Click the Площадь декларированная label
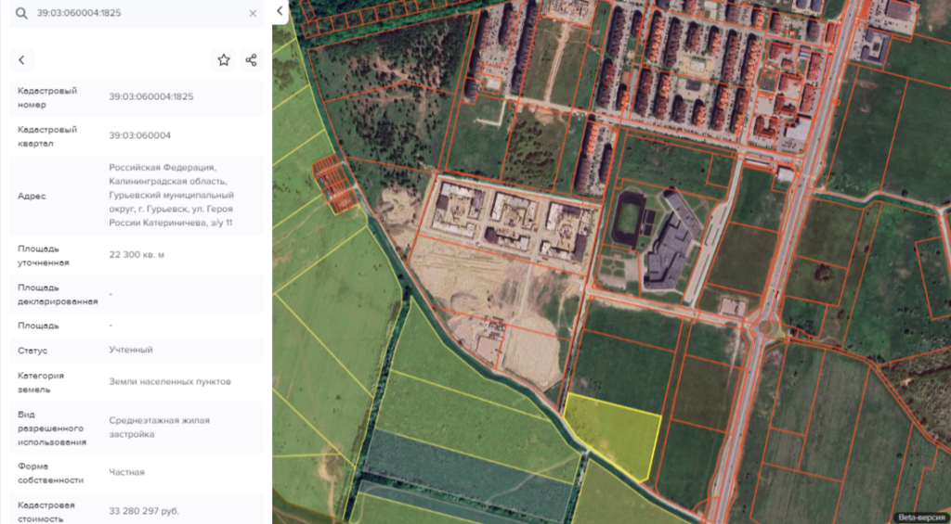 (x=58, y=294)
